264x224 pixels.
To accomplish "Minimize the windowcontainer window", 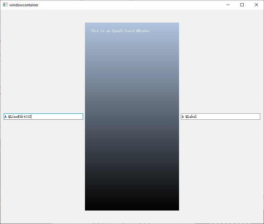I will [228, 5].
